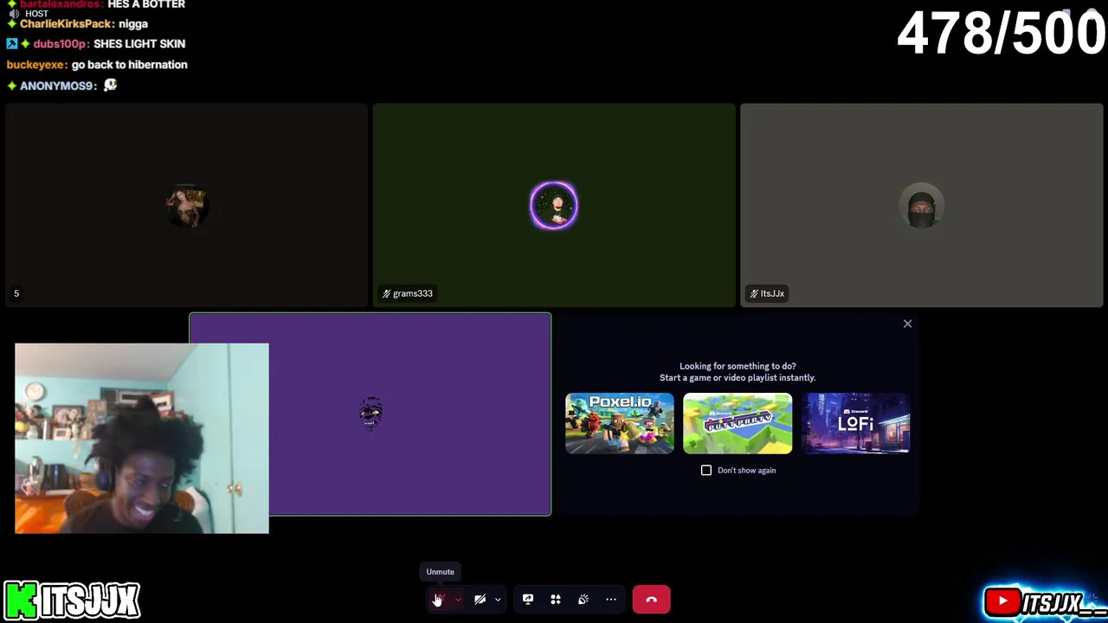Click the buckeyexe chat username
Viewport: 1108px width, 623px height.
click(x=35, y=65)
